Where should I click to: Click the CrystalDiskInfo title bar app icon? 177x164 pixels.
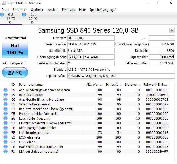(x=4, y=3)
